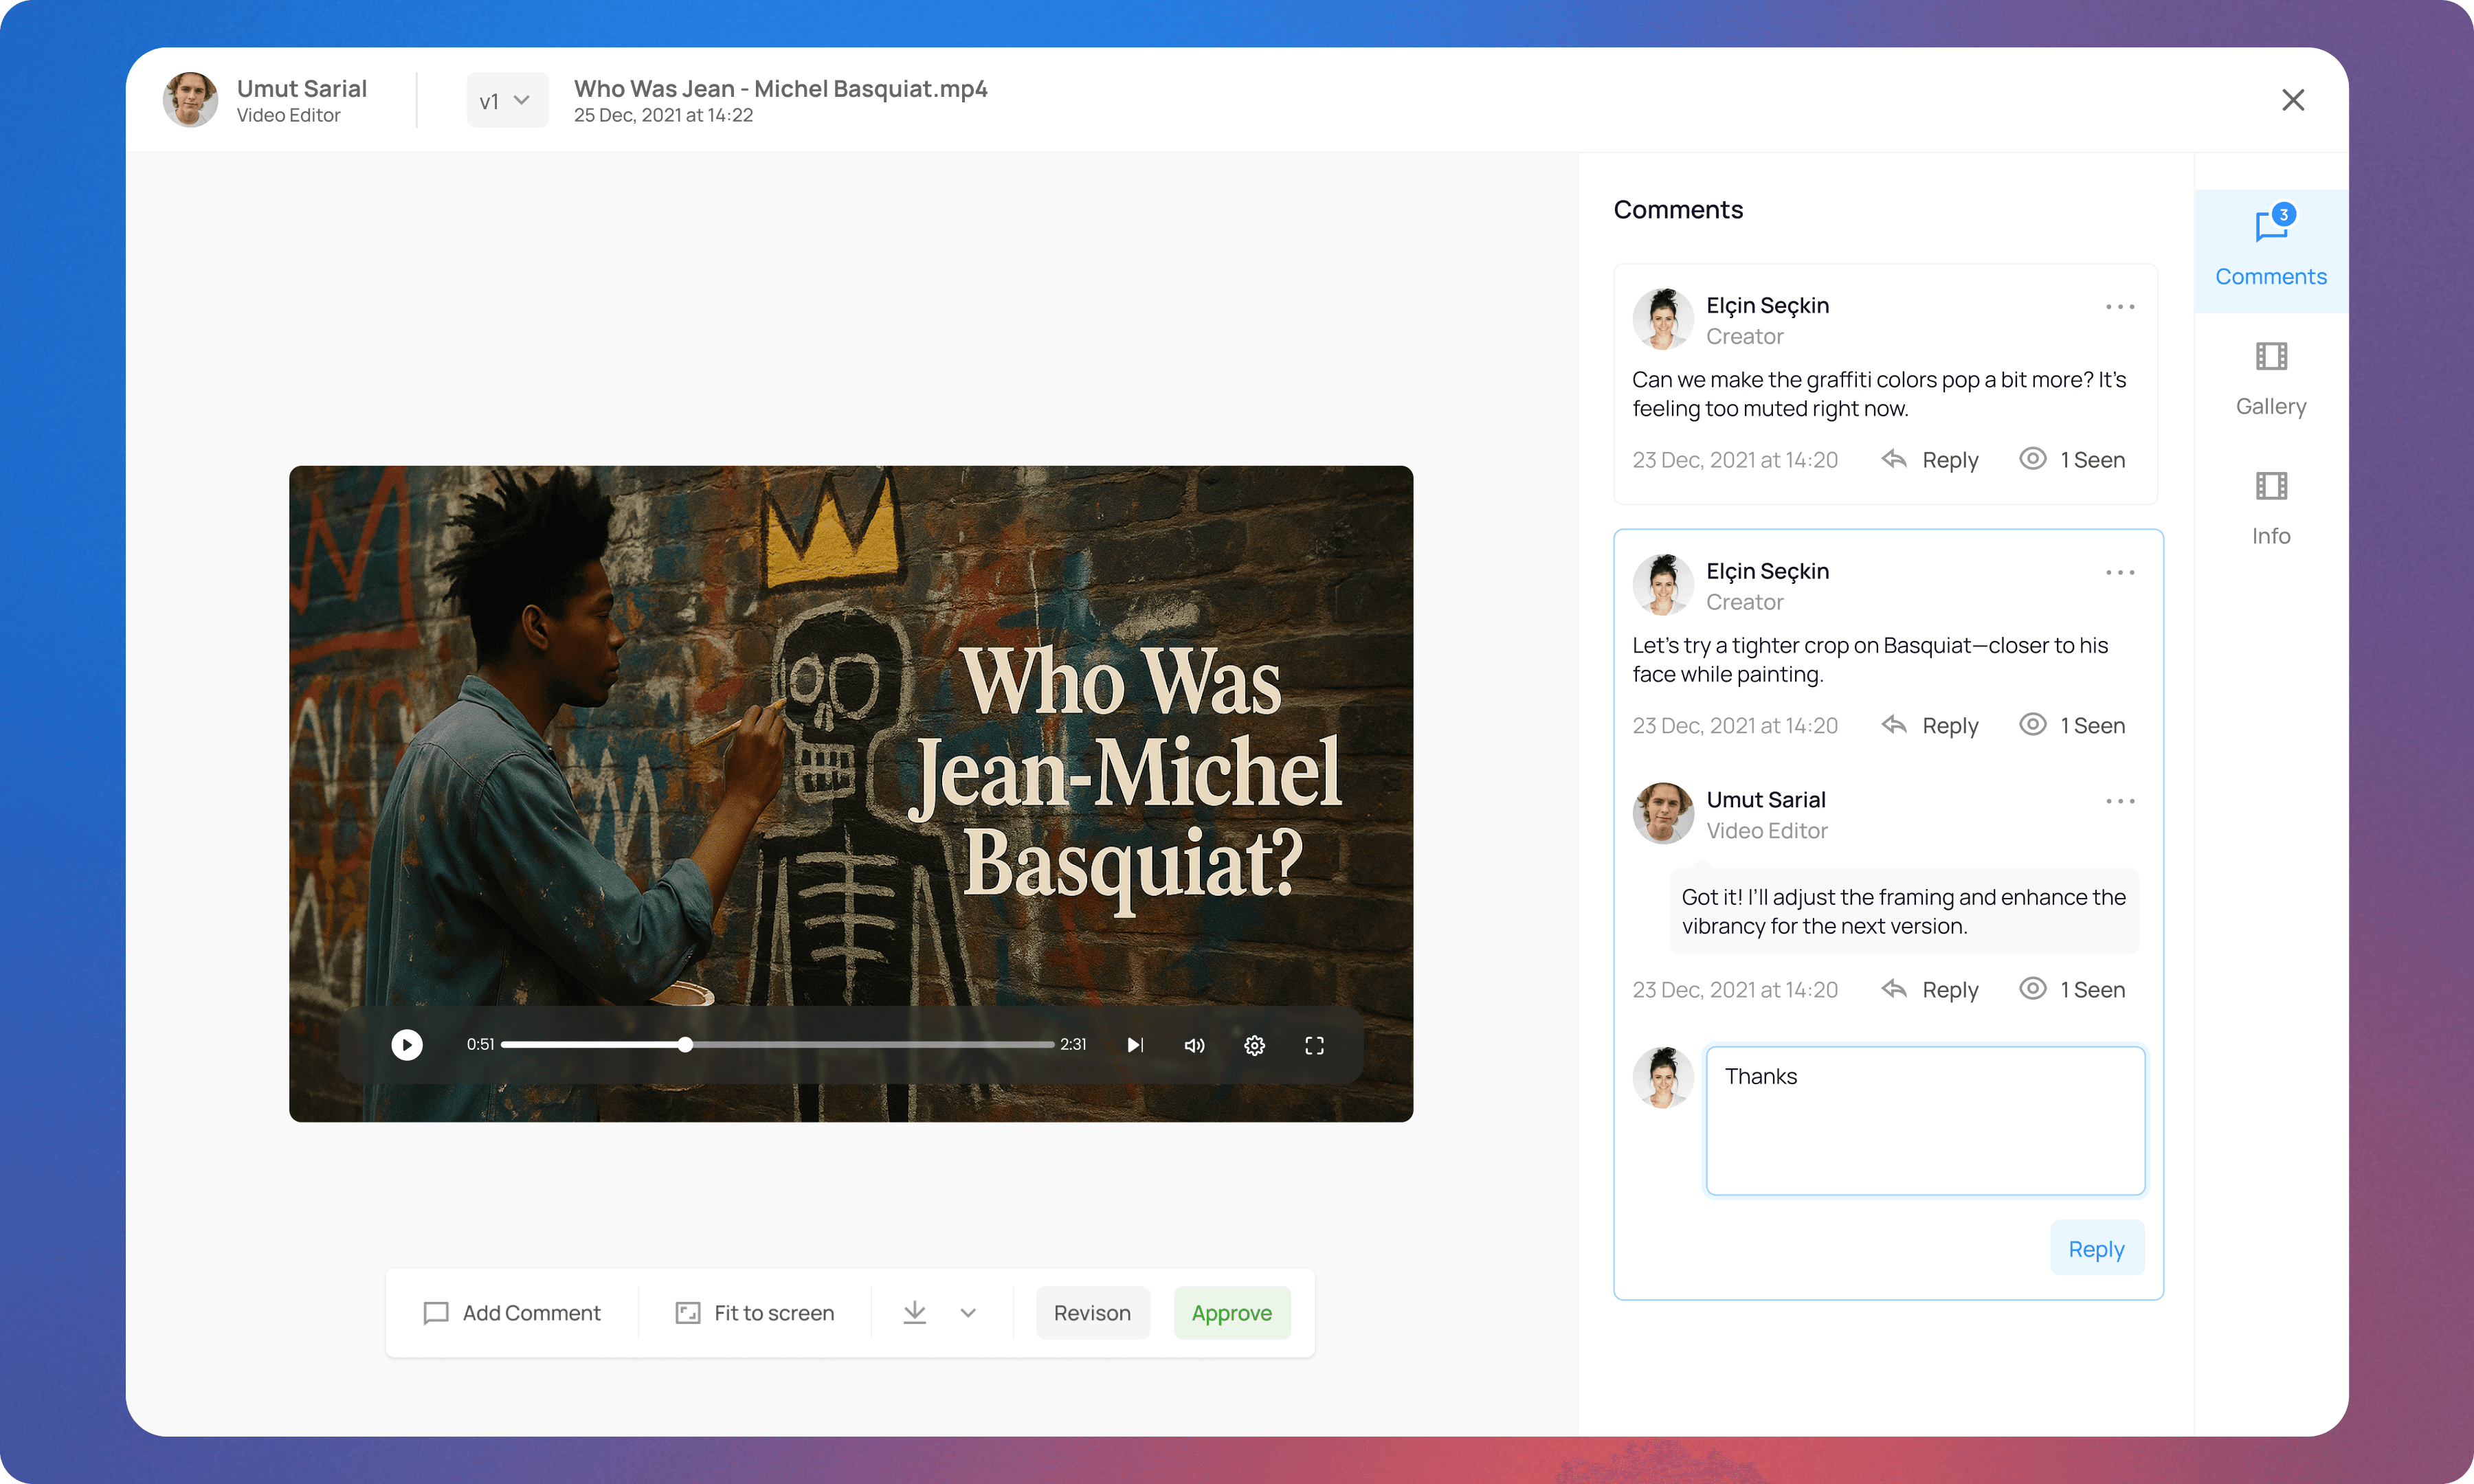Open video player settings gear
Viewport: 2474px width, 1484px height.
[x=1254, y=1044]
